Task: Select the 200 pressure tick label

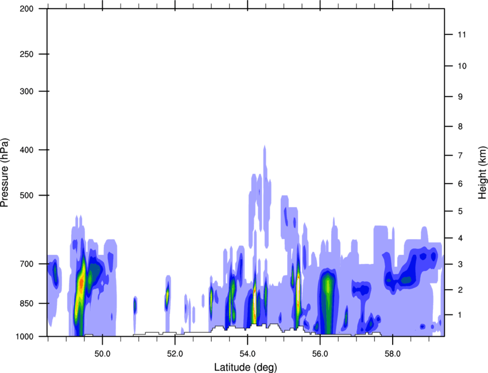Action: pyautogui.click(x=26, y=9)
